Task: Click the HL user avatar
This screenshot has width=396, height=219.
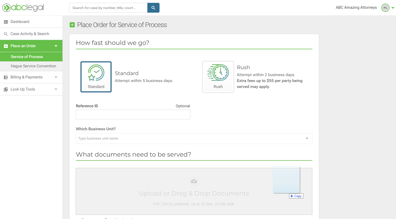Action: [385, 8]
